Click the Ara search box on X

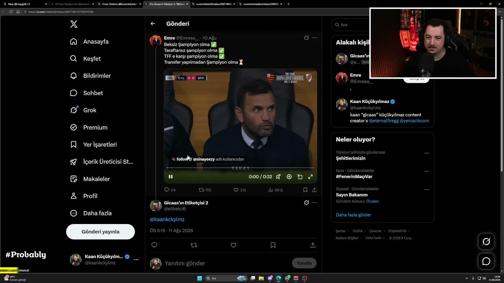pos(350,25)
